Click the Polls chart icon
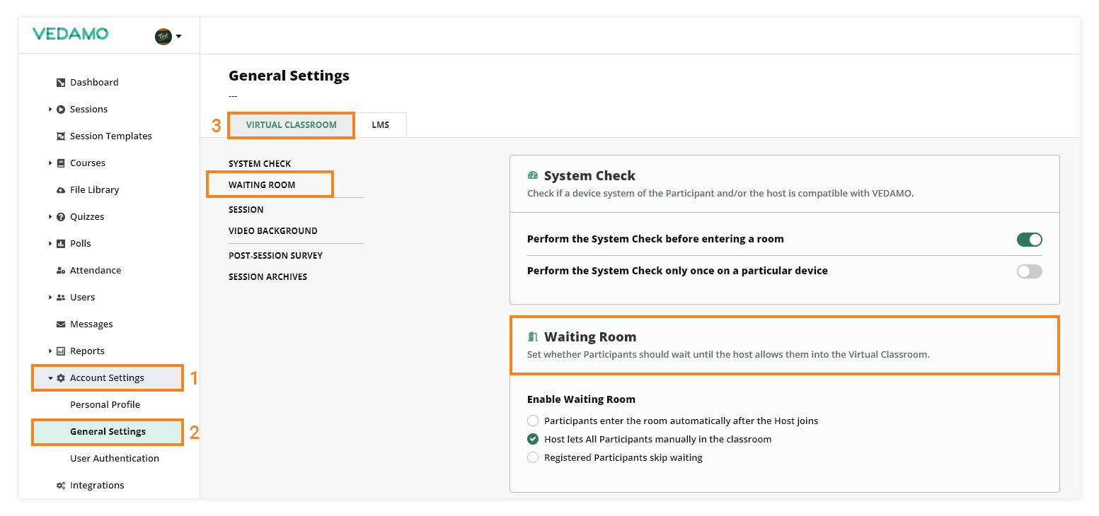The height and width of the screenshot is (516, 1099). coord(61,244)
